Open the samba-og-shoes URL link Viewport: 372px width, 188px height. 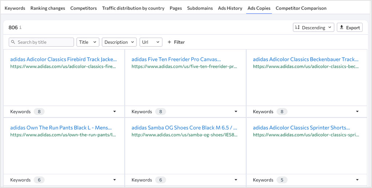point(185,135)
